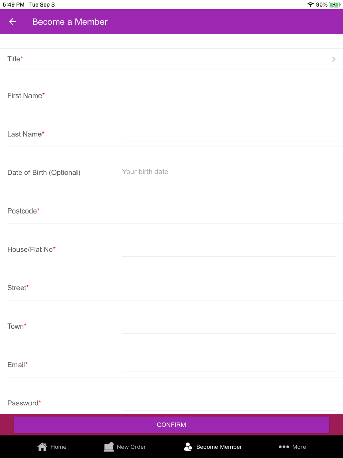
Task: Pick a date in Your birth date
Action: click(x=228, y=172)
